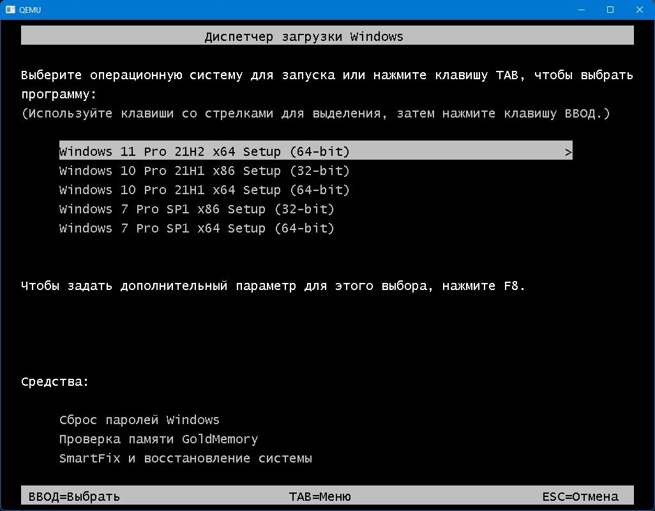The width and height of the screenshot is (655, 511).
Task: Choose Windows 10 Pro 21H1 x64 Setup (64-bit)
Action: (x=204, y=190)
